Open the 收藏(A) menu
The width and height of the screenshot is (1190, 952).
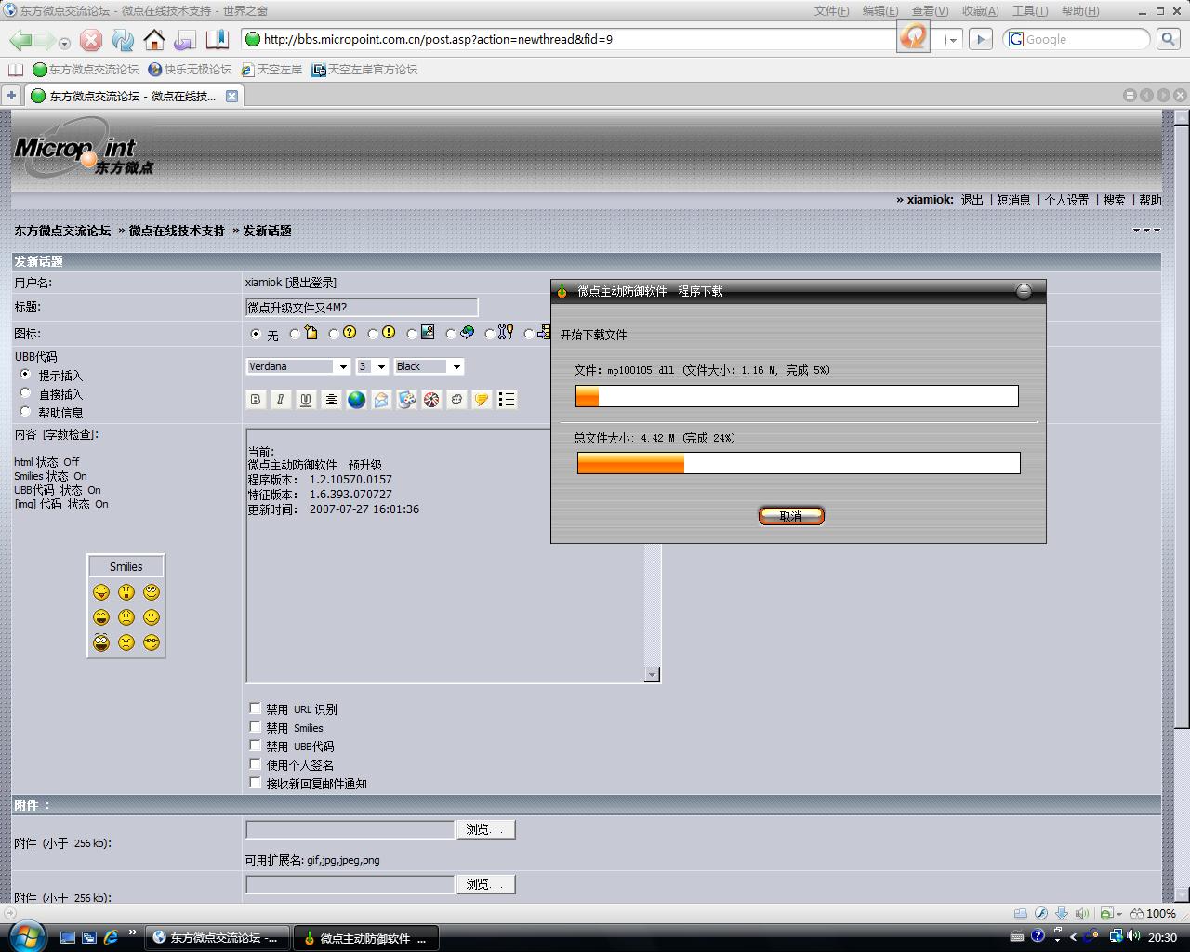[980, 11]
